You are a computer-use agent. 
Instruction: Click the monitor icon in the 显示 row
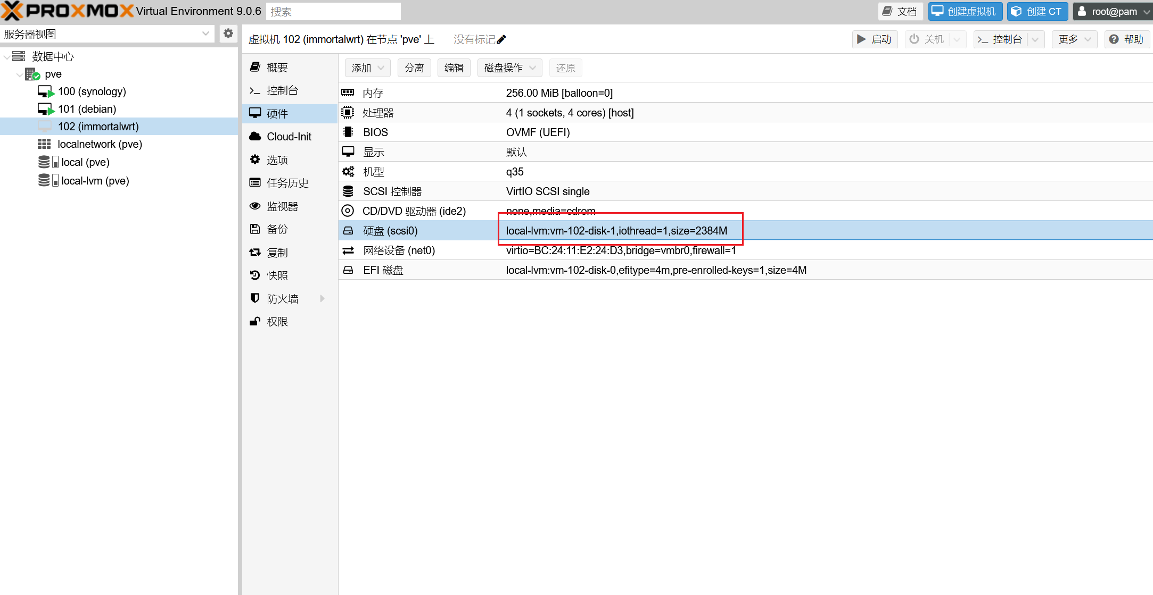(348, 152)
